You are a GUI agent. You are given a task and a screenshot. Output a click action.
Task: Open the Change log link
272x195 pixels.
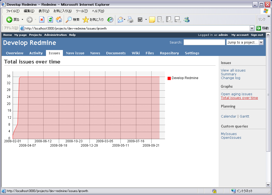[x=231, y=78]
